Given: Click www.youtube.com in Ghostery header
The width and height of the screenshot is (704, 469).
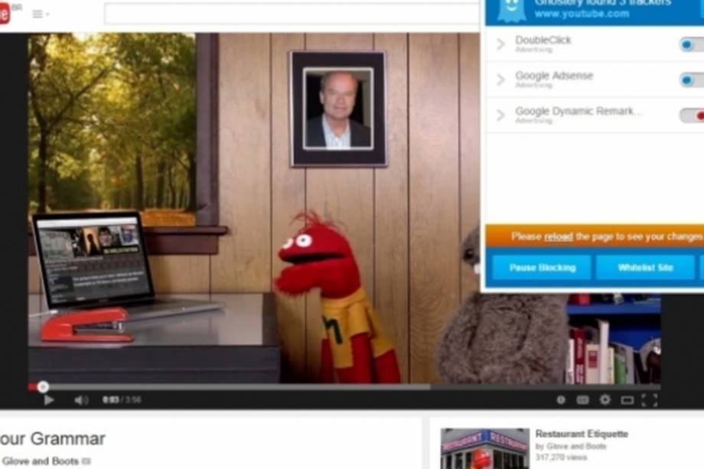Looking at the screenshot, I should coord(582,14).
